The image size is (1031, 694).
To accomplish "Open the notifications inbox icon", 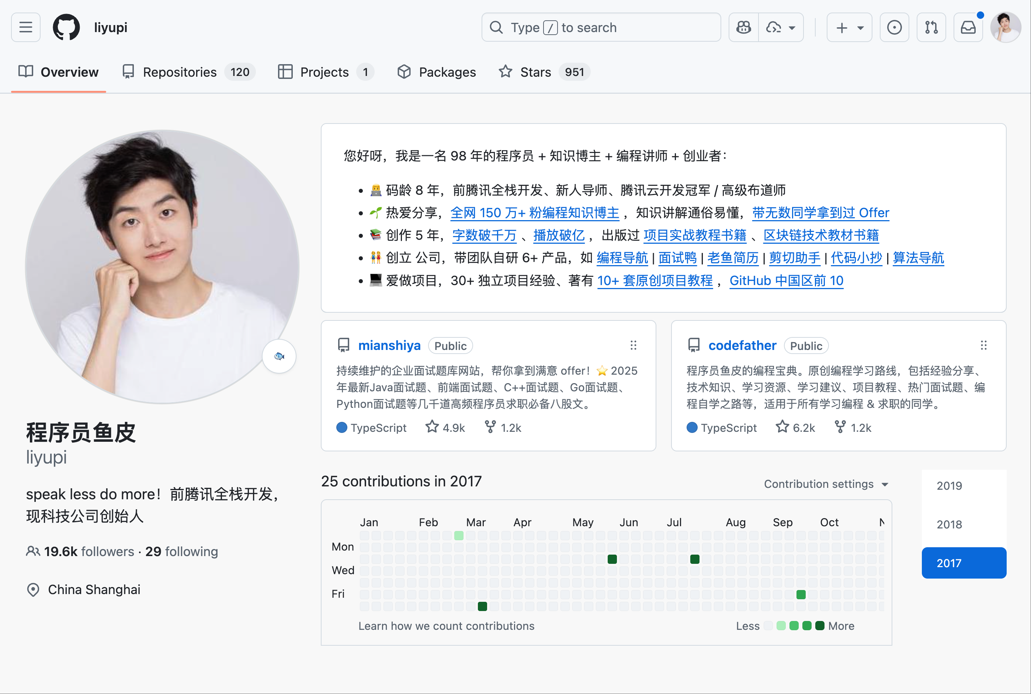I will point(968,27).
